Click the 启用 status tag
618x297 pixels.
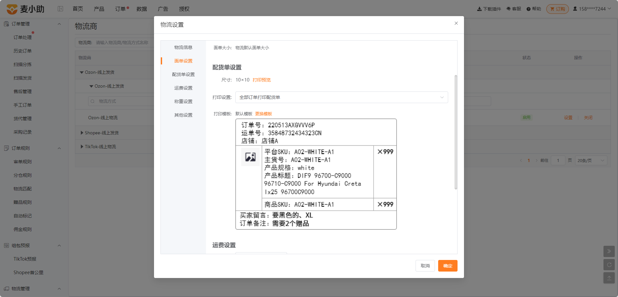527,118
